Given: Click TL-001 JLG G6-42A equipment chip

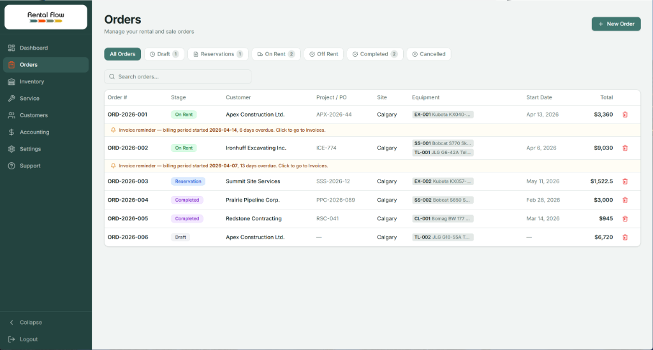Looking at the screenshot, I should [443, 153].
